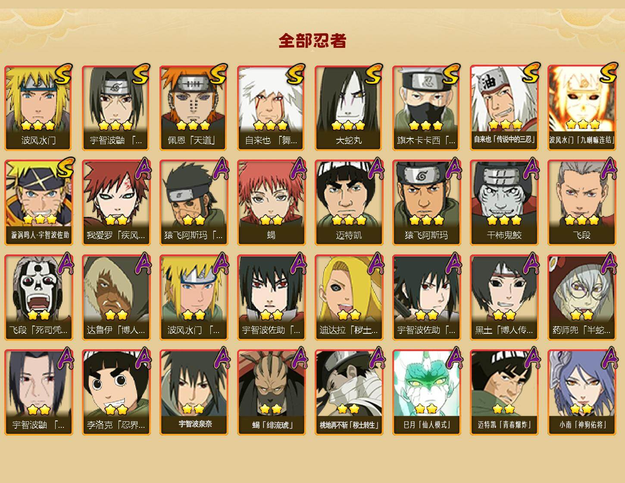
Task: Open the 漩涡鸣人·宇智波佐助 card
Action: click(x=38, y=203)
